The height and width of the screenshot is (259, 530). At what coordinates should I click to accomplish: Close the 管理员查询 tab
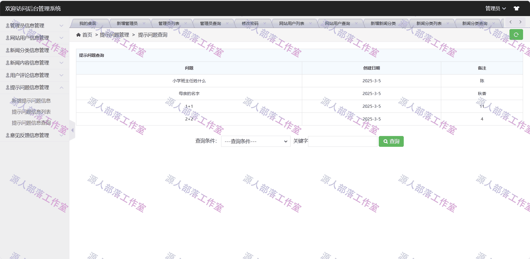[227, 23]
